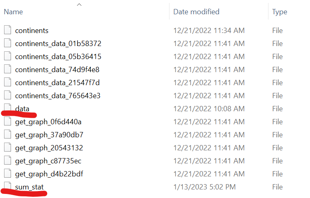Select the get_graph_0f6d440a file icon

(8, 121)
